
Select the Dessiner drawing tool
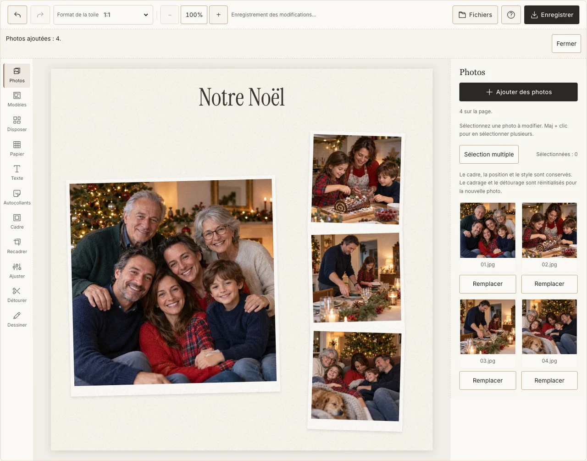point(17,320)
